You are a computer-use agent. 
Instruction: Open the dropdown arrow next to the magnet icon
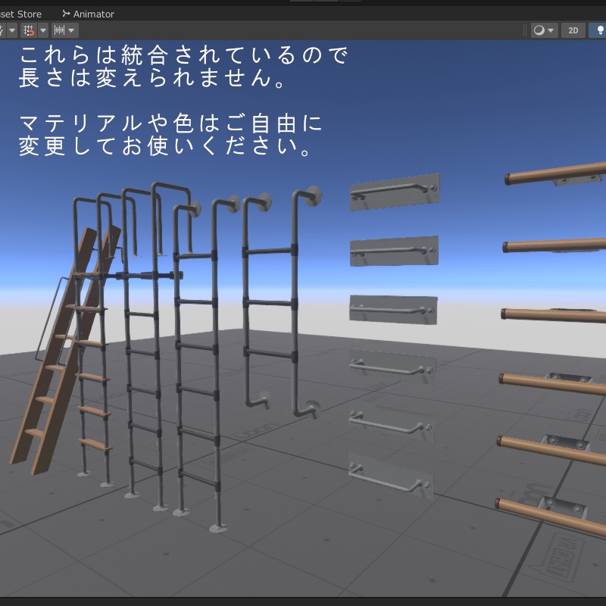(x=42, y=30)
